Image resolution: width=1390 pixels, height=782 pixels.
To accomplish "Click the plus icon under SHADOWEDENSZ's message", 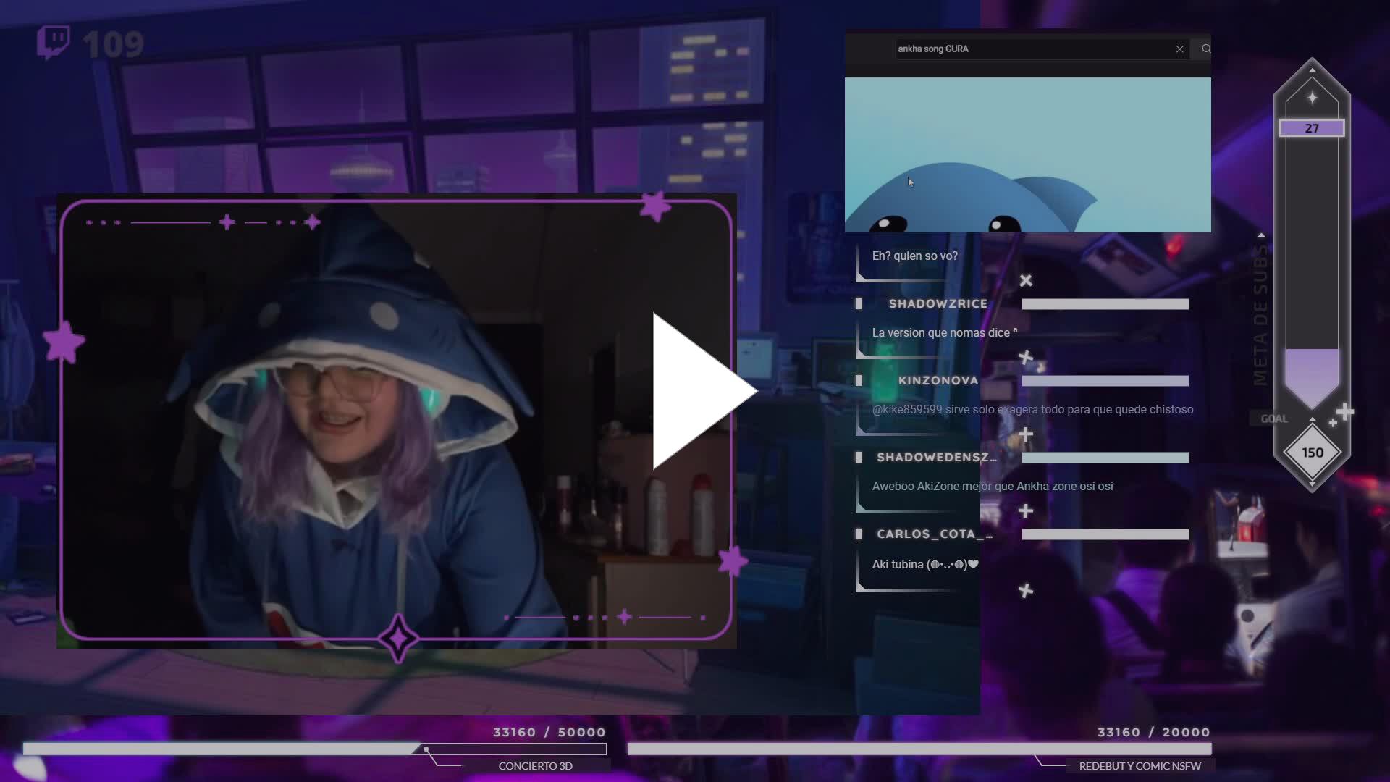I will click(1027, 510).
